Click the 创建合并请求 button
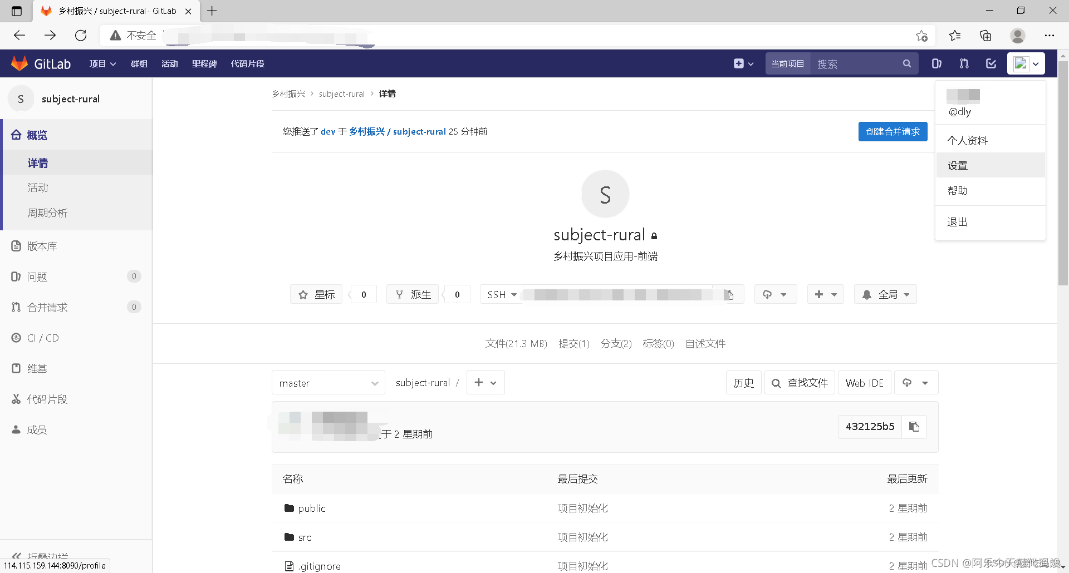 (x=893, y=131)
